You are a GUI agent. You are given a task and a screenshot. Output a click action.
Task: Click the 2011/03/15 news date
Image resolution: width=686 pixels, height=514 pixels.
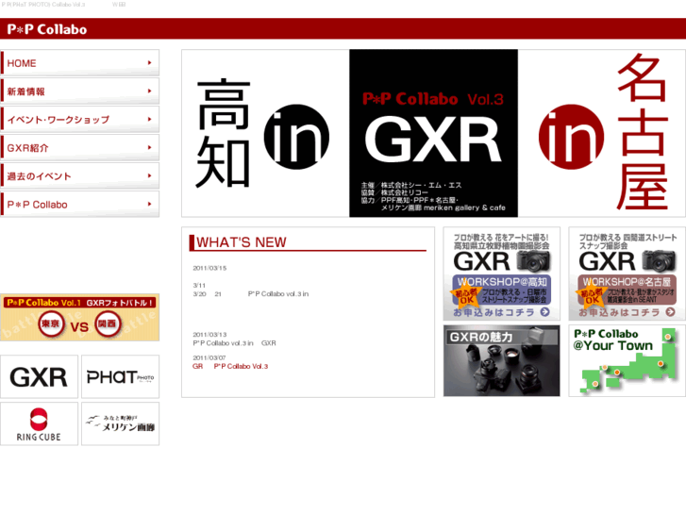[x=209, y=268]
